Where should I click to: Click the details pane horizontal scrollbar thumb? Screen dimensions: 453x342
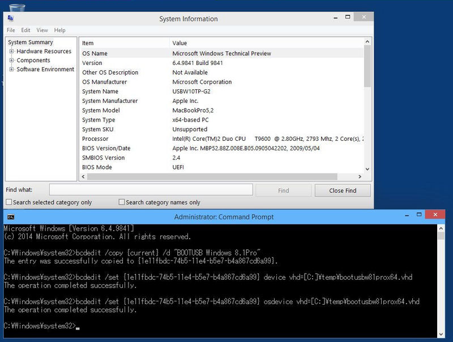tap(212, 176)
